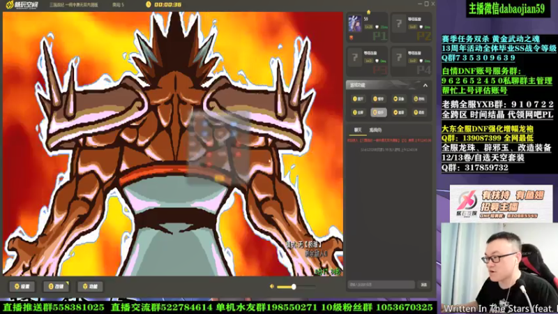
Task: Open the 改键 key-mapping button
Action: 56,286
